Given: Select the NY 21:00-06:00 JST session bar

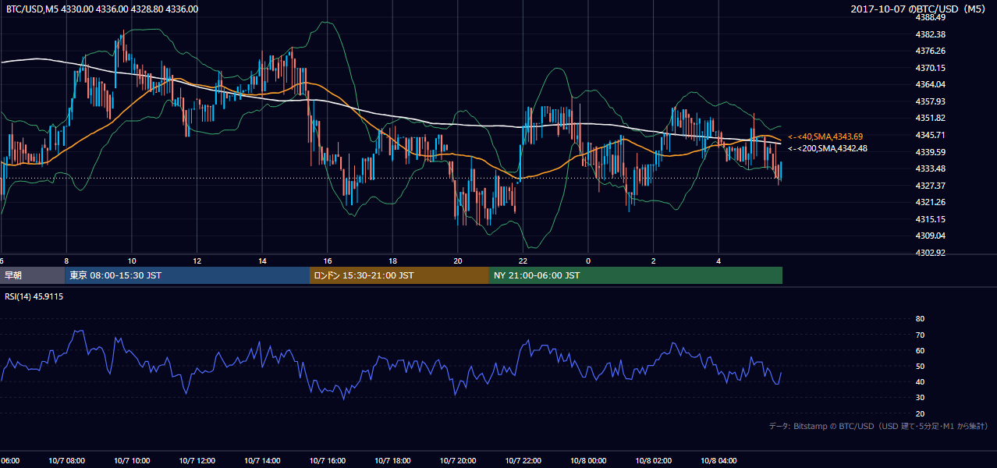Looking at the screenshot, I should tap(636, 275).
